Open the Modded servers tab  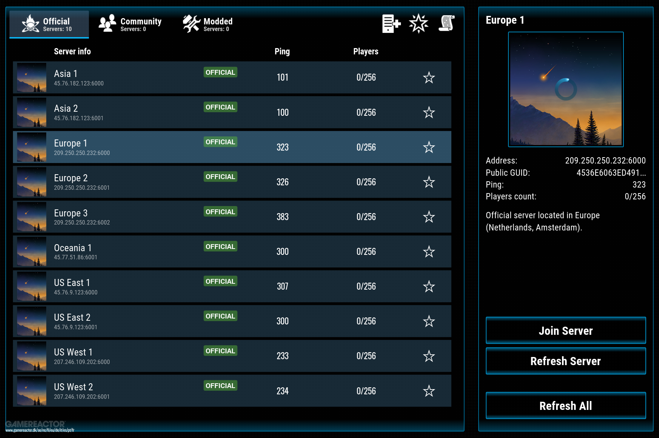[x=208, y=24]
